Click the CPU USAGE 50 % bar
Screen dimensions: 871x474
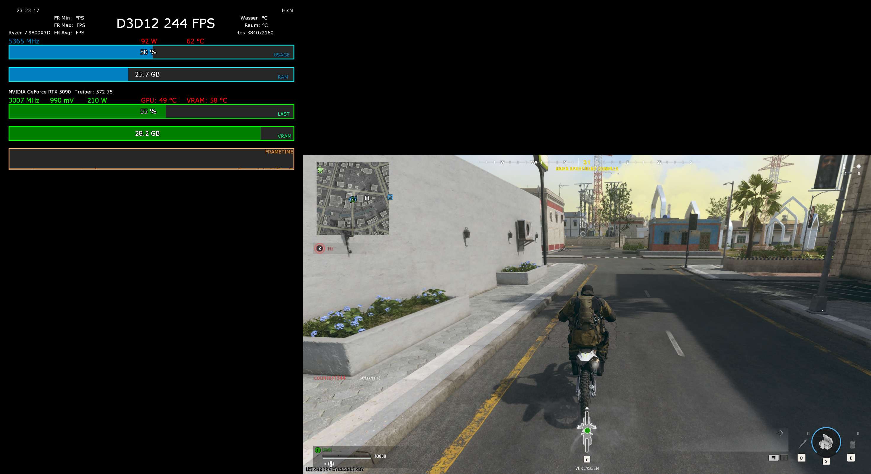(151, 52)
